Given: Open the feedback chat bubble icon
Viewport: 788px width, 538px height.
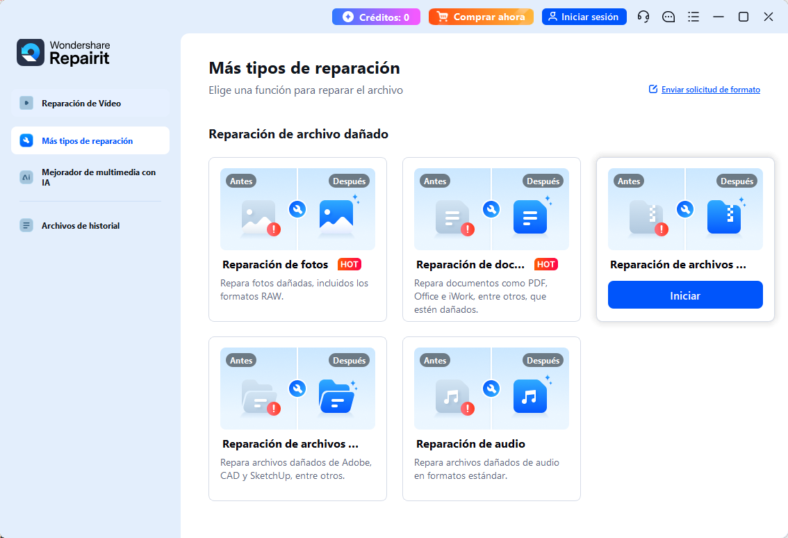Looking at the screenshot, I should click(x=668, y=16).
